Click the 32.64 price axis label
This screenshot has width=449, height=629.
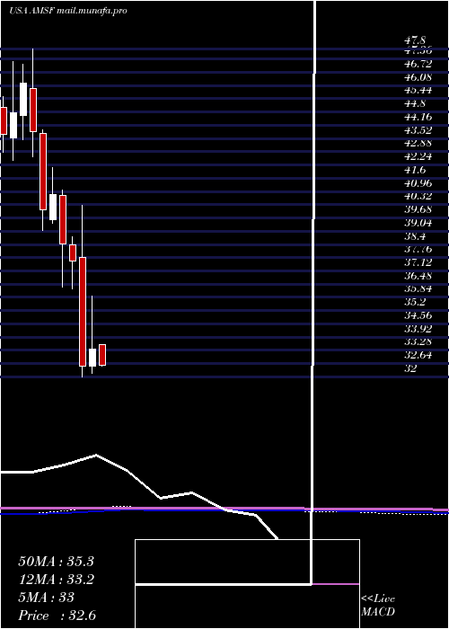point(418,355)
